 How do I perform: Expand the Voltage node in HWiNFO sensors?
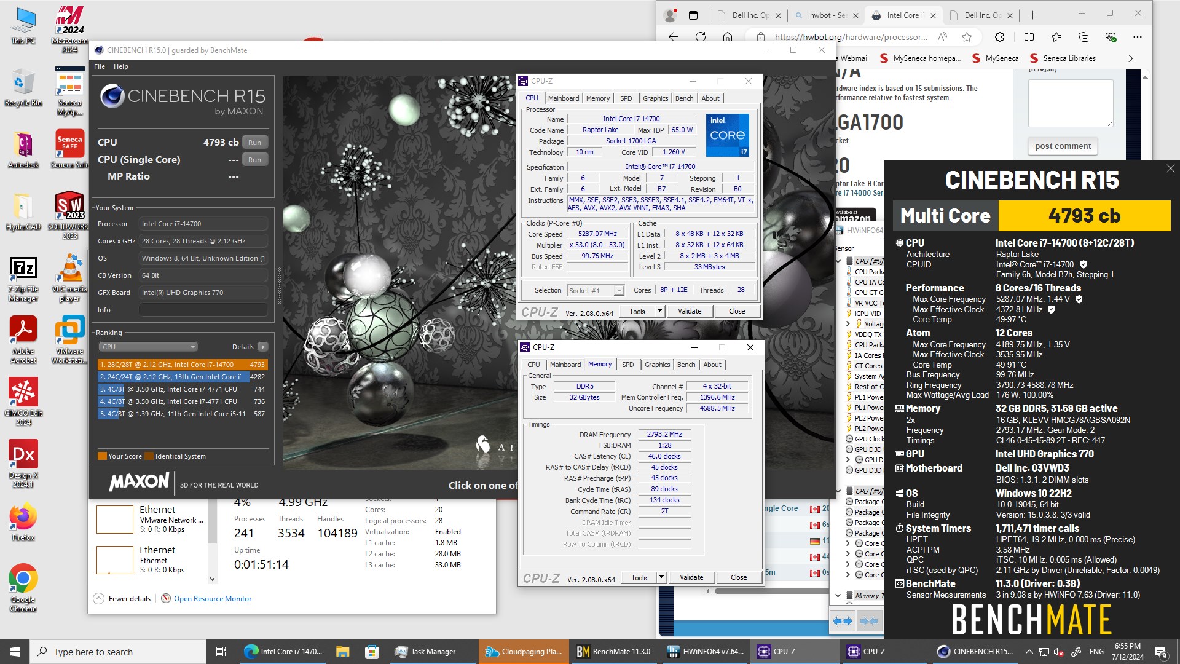pyautogui.click(x=848, y=323)
